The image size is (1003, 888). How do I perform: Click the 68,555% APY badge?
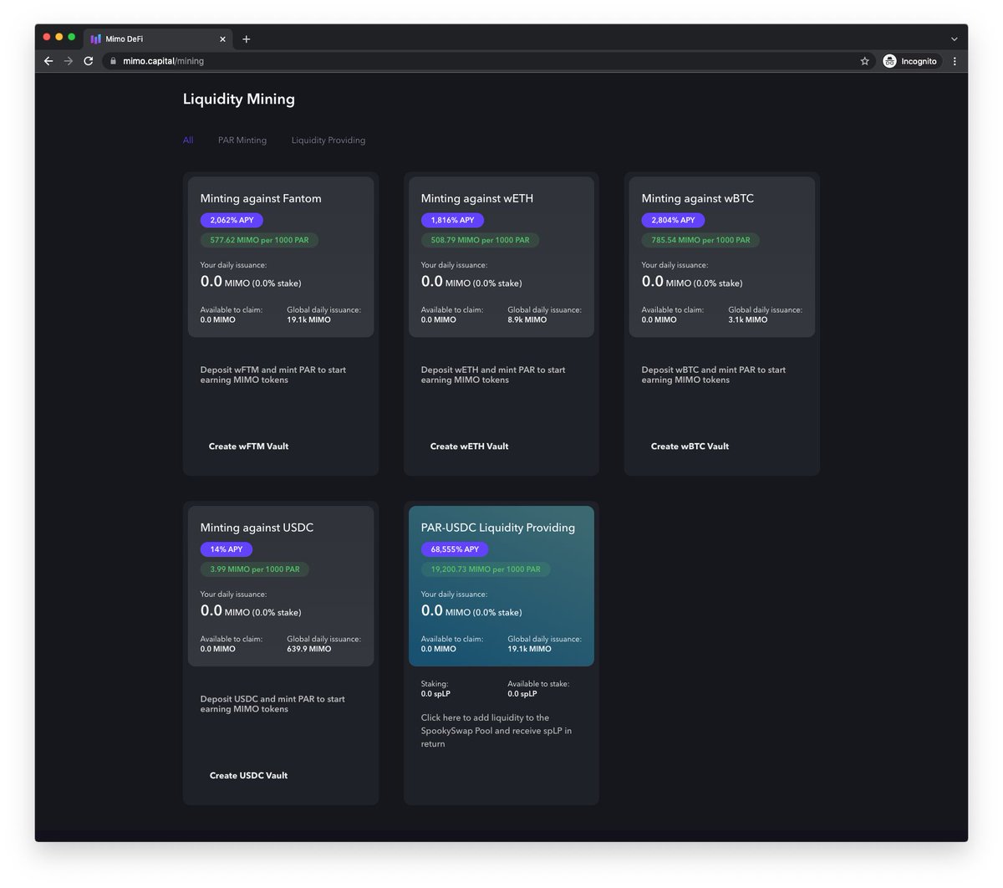tap(455, 549)
